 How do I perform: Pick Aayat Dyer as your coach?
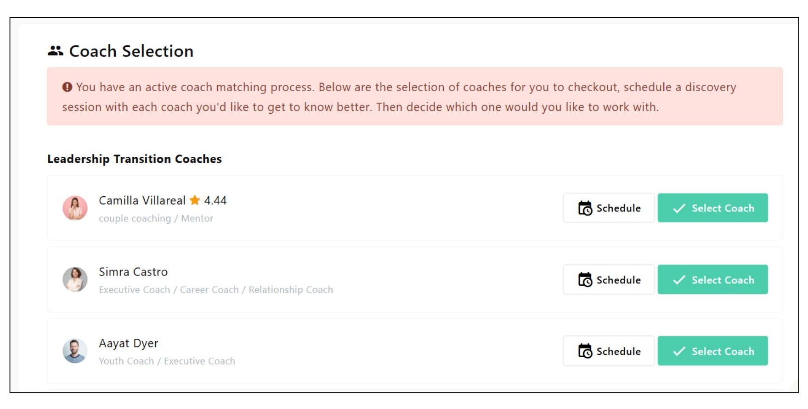pos(712,351)
